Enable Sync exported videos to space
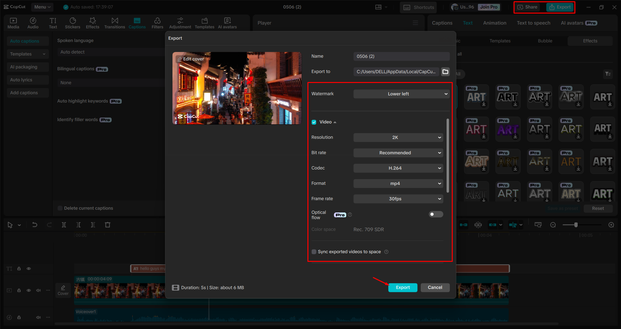The height and width of the screenshot is (329, 621). click(x=314, y=252)
